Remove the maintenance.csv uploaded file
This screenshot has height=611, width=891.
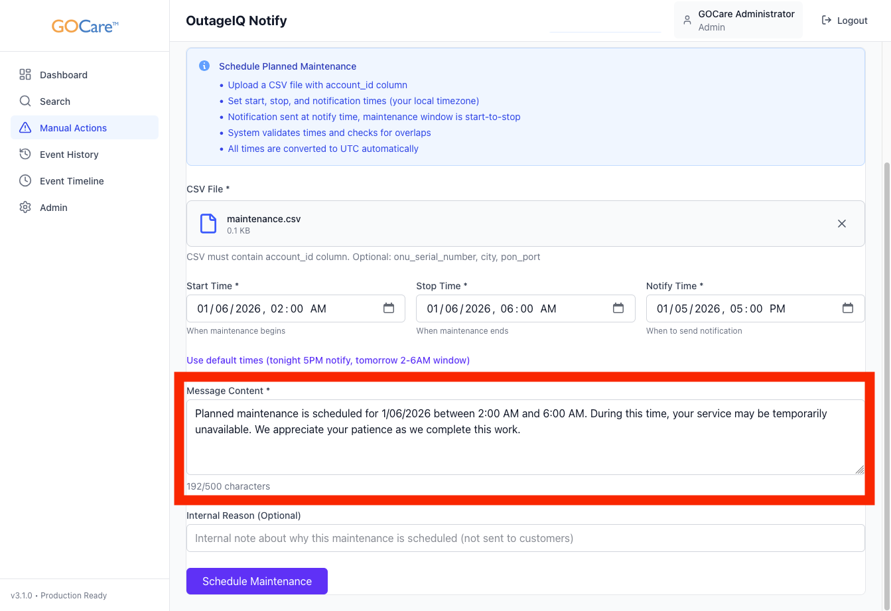pyautogui.click(x=841, y=224)
